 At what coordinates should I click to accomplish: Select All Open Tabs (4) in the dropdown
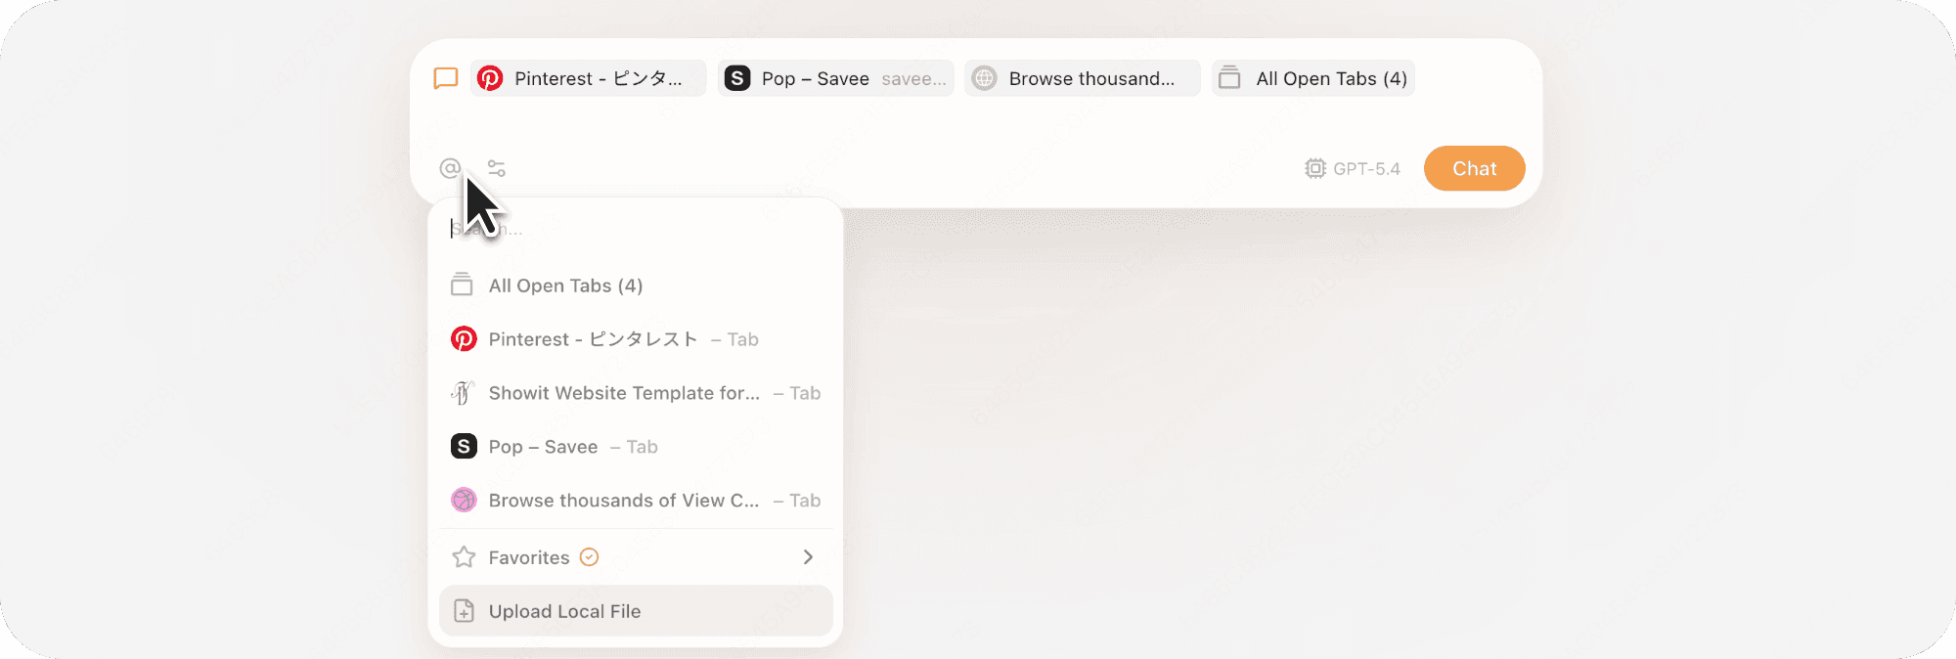coord(565,286)
